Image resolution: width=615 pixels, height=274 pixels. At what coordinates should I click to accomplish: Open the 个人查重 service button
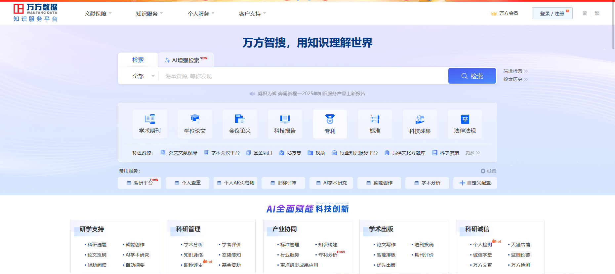187,183
